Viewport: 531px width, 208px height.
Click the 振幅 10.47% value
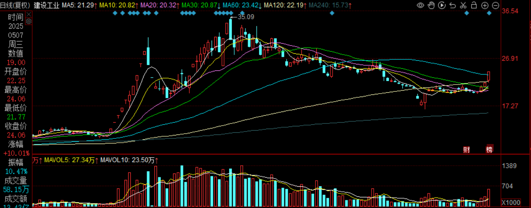(x=16, y=171)
